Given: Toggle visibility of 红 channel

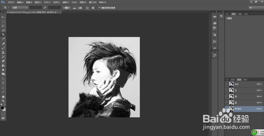Looking at the screenshot, I should tap(227, 90).
